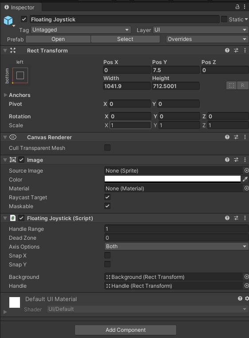Screen dimensions: 249x338
Task: Disable Floating Joystick script checkbox
Action: tap(21, 218)
